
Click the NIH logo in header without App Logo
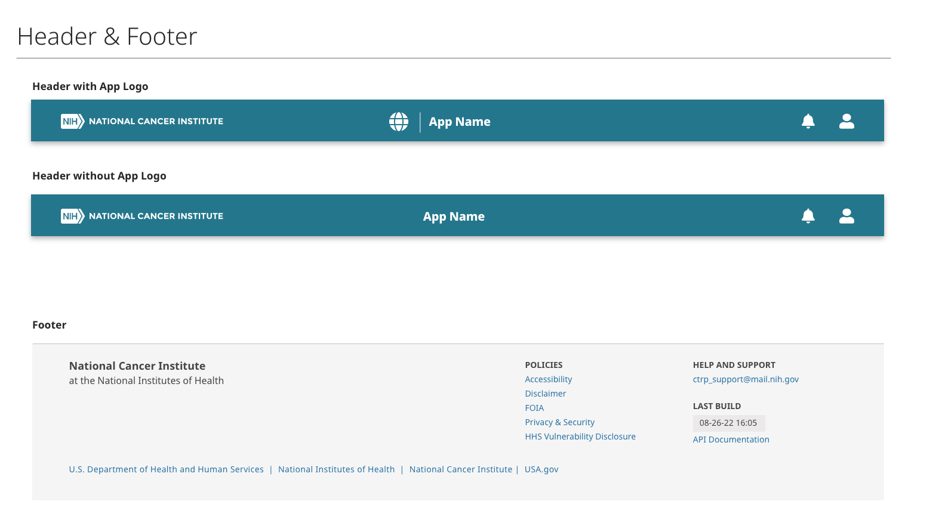coord(72,216)
